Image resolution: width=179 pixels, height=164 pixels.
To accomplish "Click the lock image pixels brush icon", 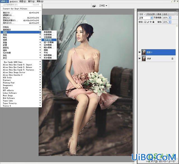I will (148, 22).
